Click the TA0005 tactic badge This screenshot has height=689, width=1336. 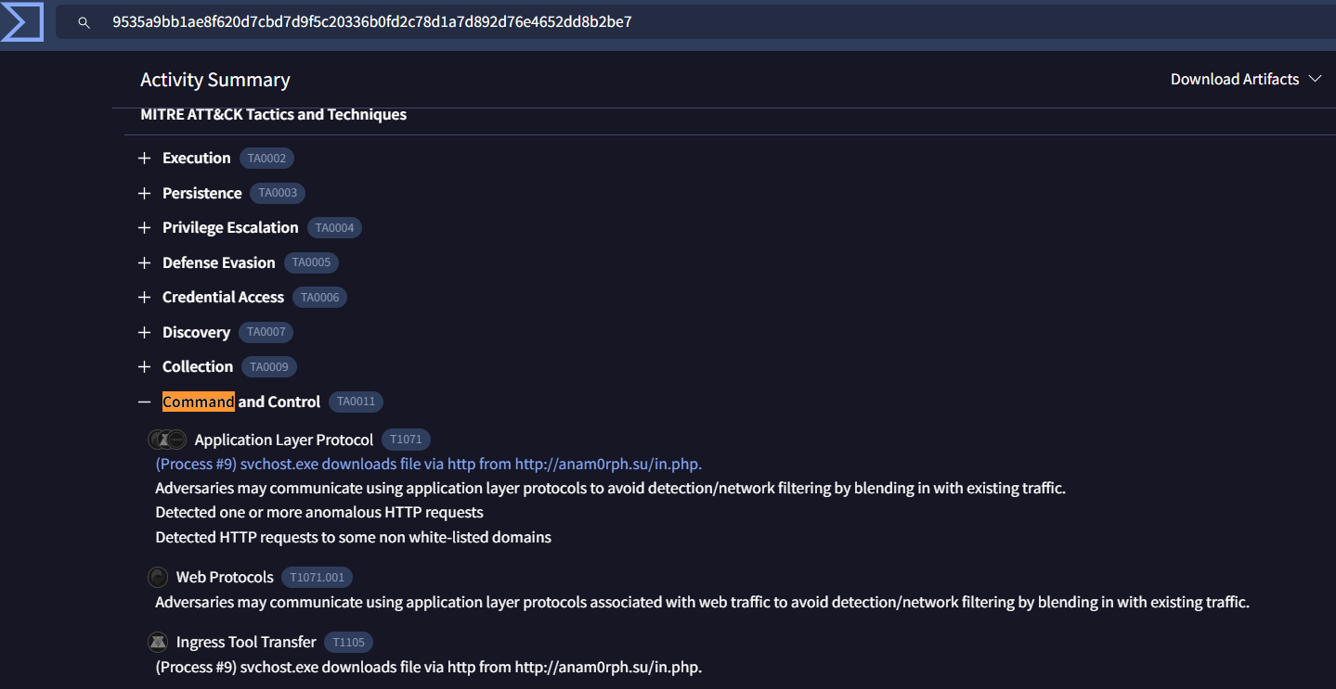311,262
